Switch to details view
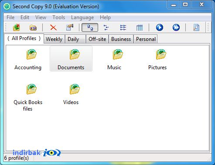215x165 pixels. pyautogui.click(x=140, y=27)
